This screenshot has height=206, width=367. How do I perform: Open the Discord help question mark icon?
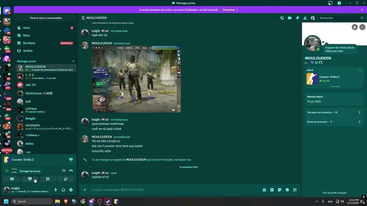pyautogui.click(x=339, y=3)
